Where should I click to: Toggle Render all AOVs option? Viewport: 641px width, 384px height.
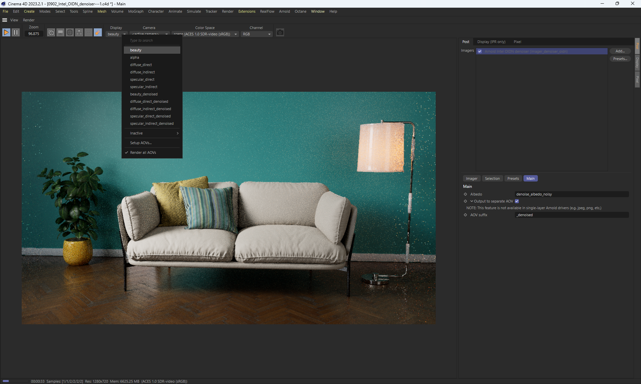(143, 152)
